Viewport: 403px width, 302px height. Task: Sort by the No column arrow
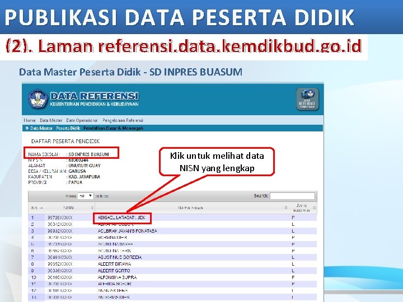[x=41, y=207]
